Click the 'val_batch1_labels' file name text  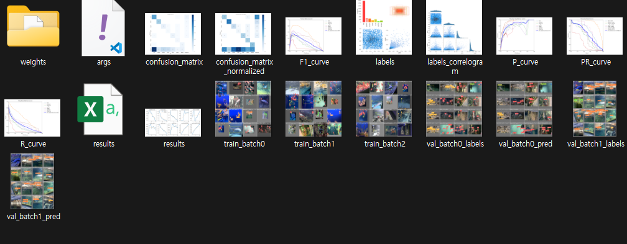pyautogui.click(x=595, y=144)
